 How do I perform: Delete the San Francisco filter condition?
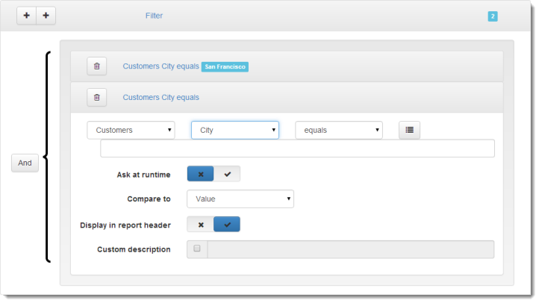point(96,66)
